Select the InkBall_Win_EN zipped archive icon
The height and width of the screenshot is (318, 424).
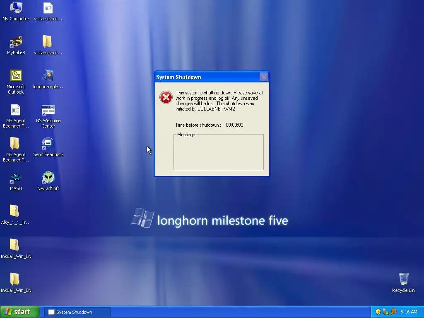[x=15, y=249]
